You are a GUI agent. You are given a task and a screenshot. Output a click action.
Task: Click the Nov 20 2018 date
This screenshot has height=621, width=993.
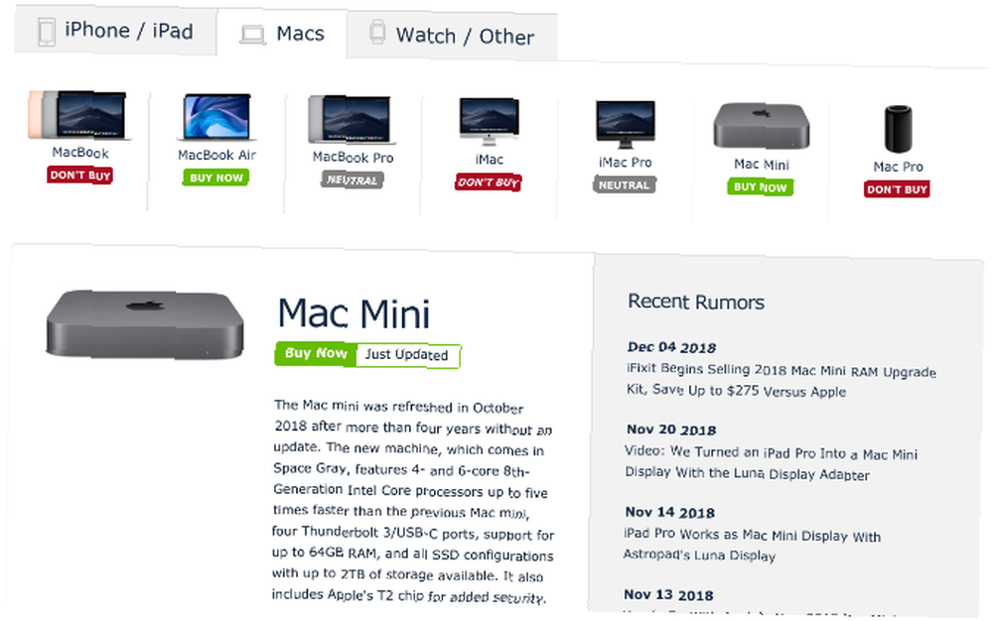(671, 430)
